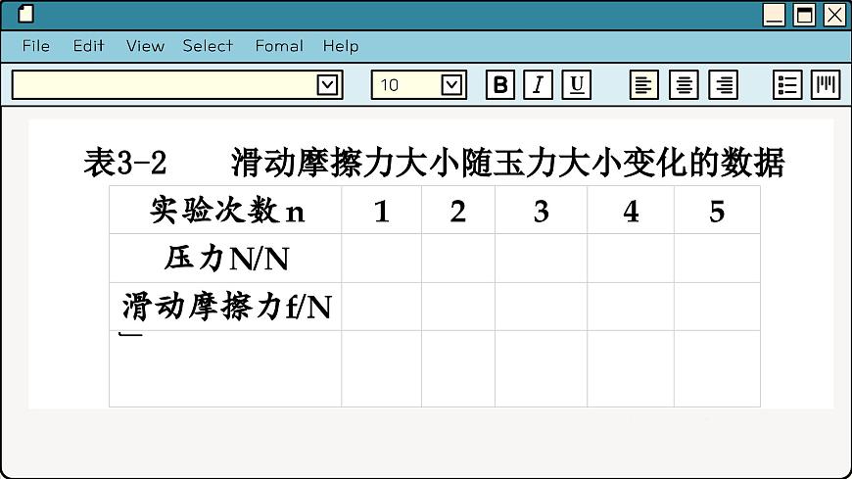The width and height of the screenshot is (852, 479).
Task: Open the File menu
Action: (x=36, y=46)
